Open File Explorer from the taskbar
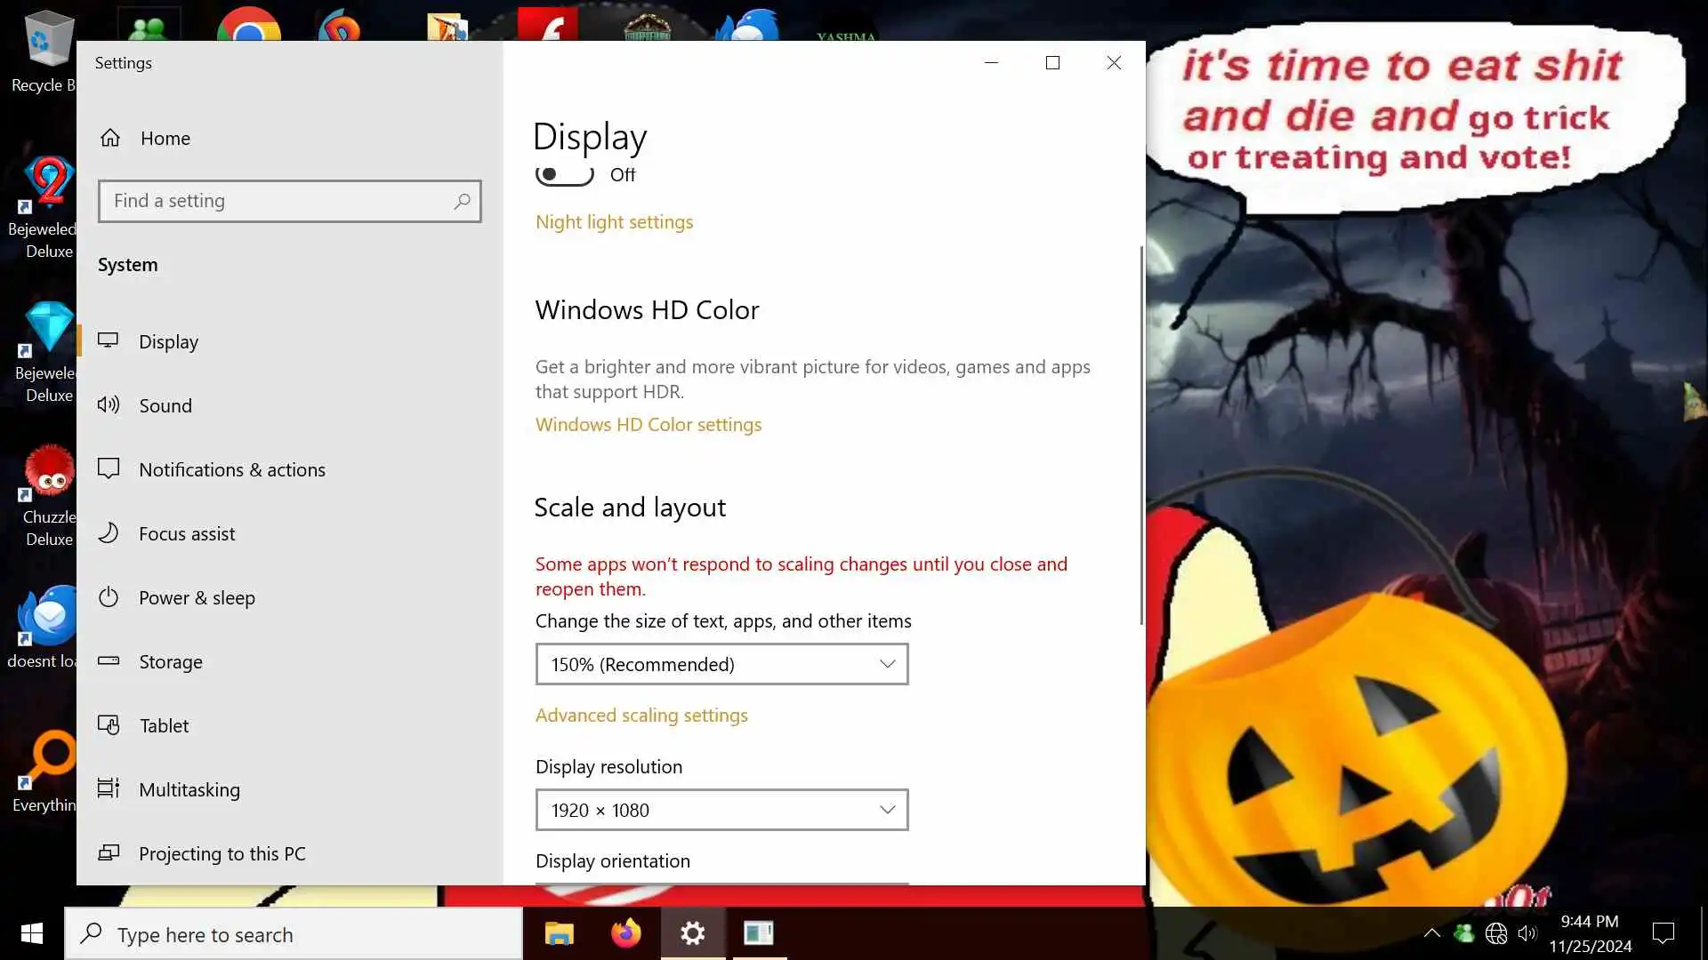This screenshot has width=1708, height=960. click(560, 933)
